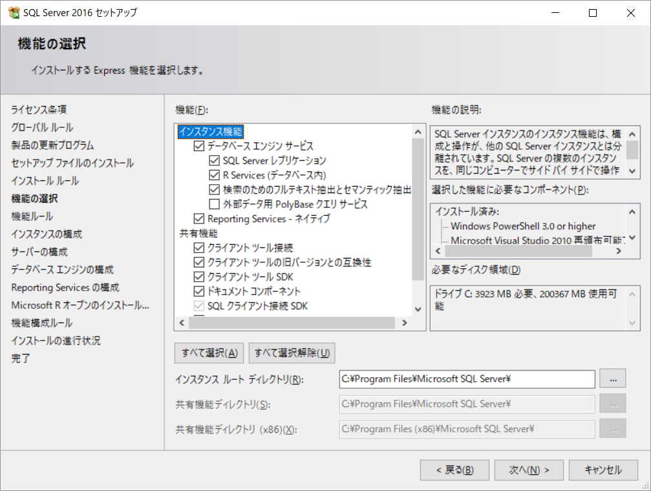Click the インスタンス ルート ディレクトリ path field
The image size is (651, 491).
tap(467, 379)
